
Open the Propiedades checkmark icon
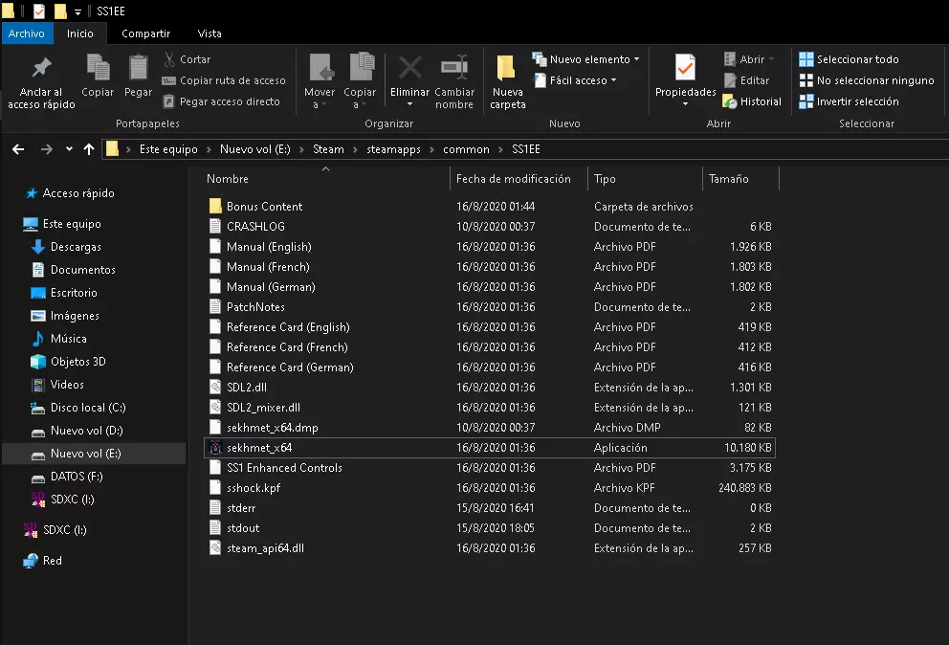pos(685,68)
